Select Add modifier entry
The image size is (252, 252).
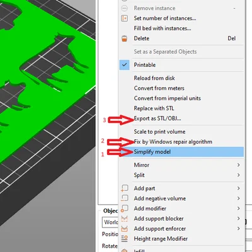(150, 209)
